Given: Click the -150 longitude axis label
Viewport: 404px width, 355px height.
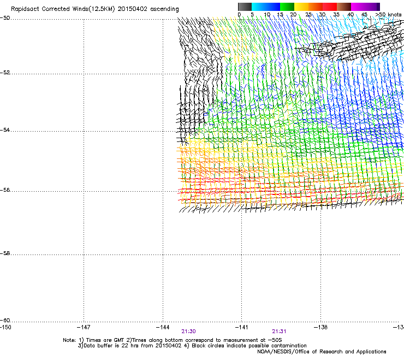Looking at the screenshot, I should coord(5,327).
